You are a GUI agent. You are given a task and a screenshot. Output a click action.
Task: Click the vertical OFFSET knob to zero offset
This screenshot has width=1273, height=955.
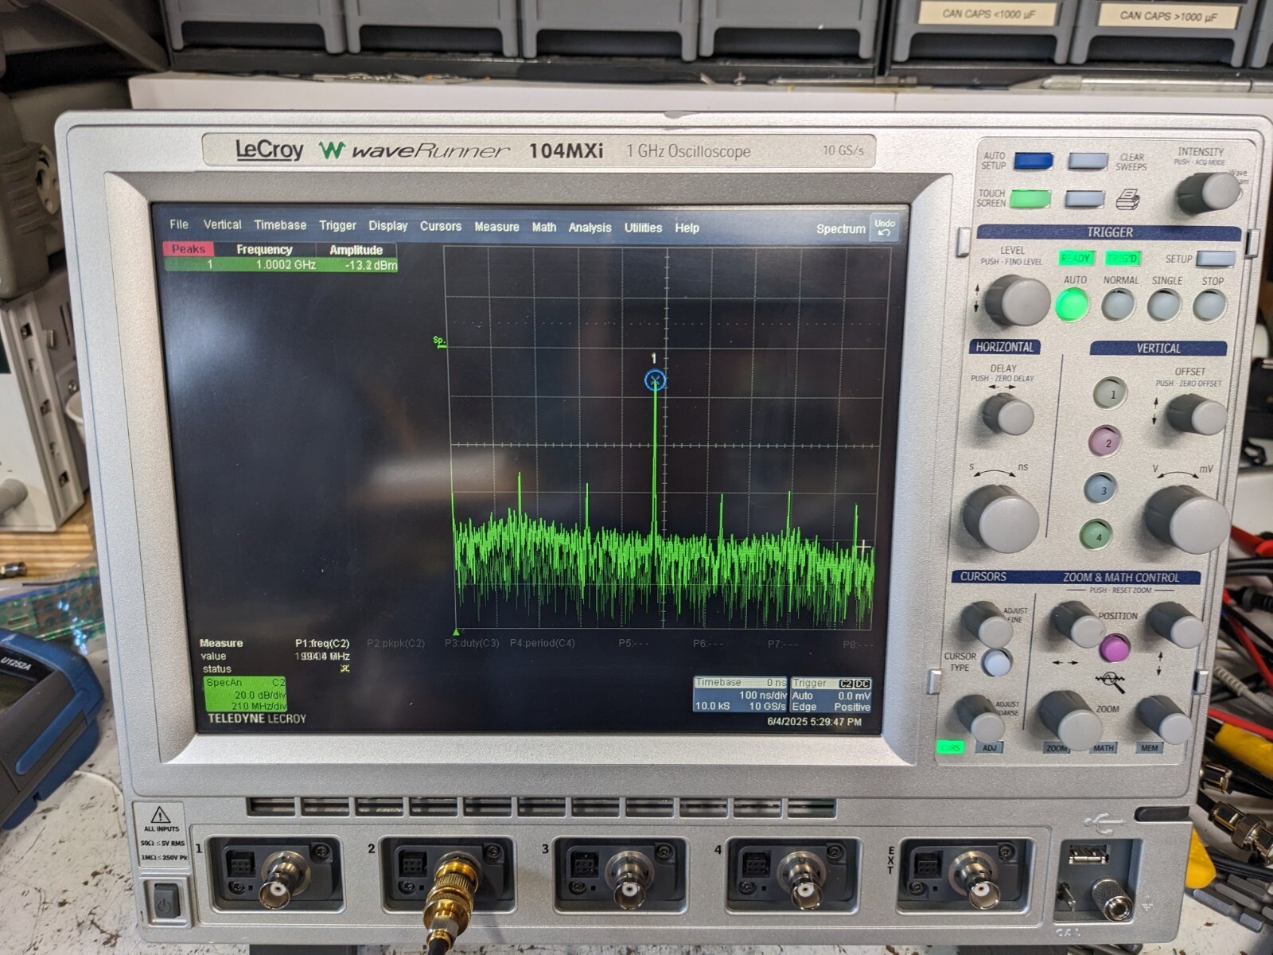click(1195, 415)
